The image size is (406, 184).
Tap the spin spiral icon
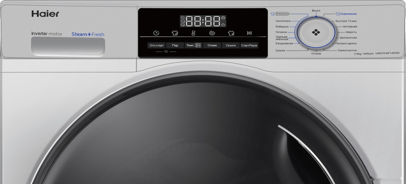click(212, 33)
